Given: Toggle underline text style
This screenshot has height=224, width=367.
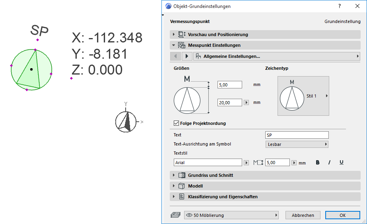Looking at the screenshot, I should click(342, 163).
